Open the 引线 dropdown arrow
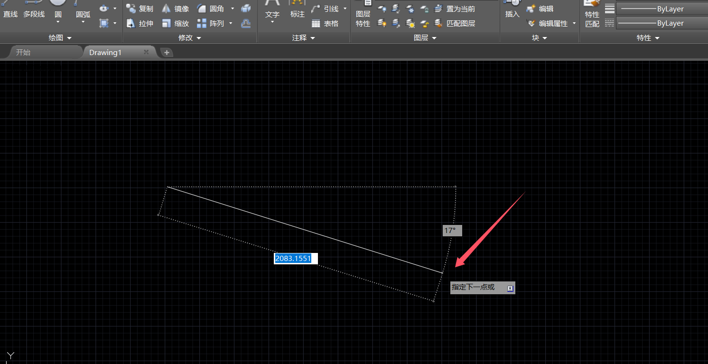The image size is (708, 364). (345, 9)
